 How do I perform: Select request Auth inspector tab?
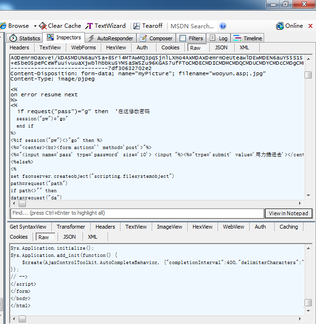[142, 47]
